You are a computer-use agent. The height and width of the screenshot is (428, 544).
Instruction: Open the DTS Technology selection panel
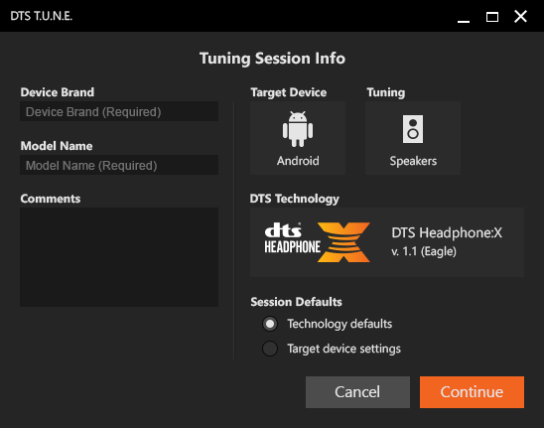387,242
